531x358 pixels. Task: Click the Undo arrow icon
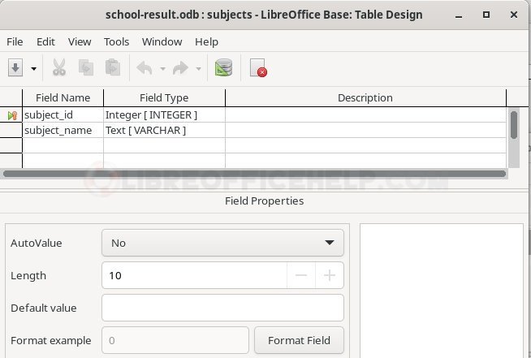click(x=145, y=68)
